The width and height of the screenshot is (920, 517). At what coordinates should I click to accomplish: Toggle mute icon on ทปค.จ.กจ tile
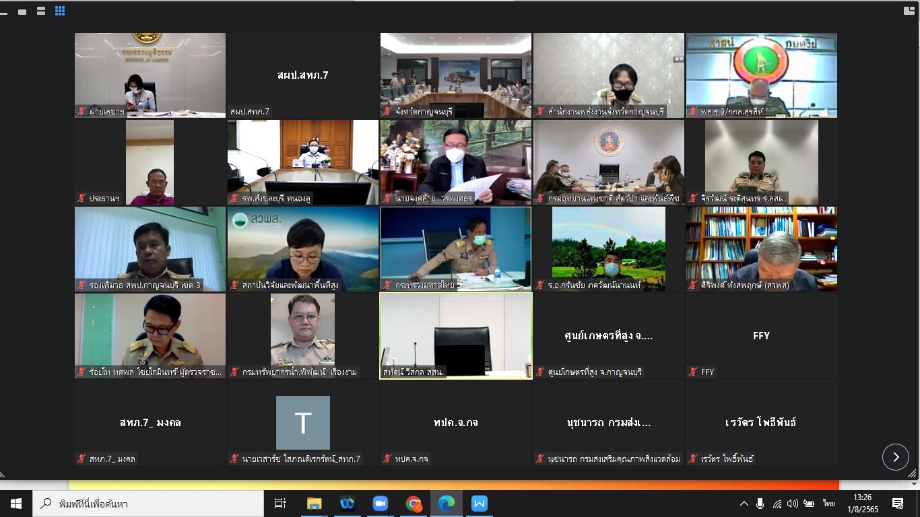[x=387, y=459]
